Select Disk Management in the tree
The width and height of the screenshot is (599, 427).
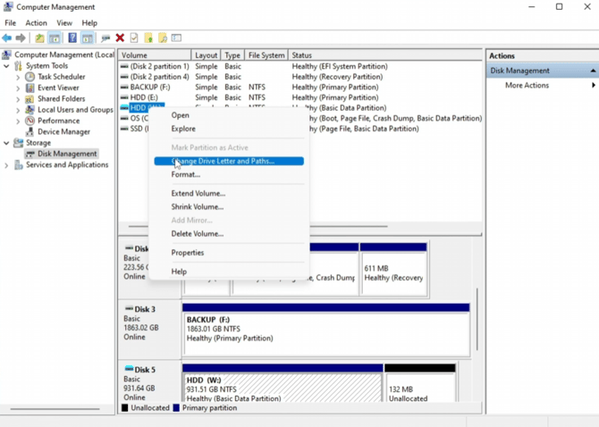[67, 154]
